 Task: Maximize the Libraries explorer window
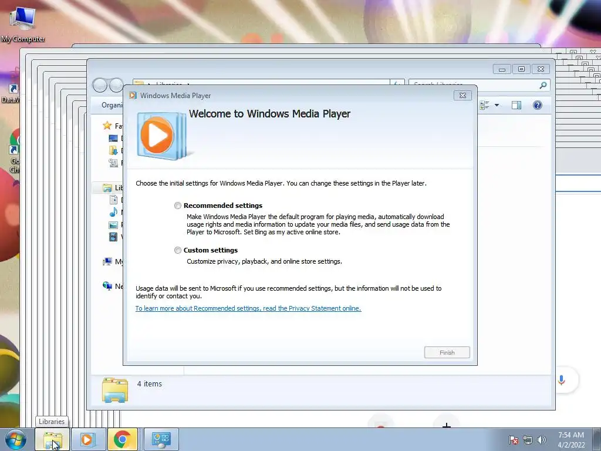tap(521, 69)
